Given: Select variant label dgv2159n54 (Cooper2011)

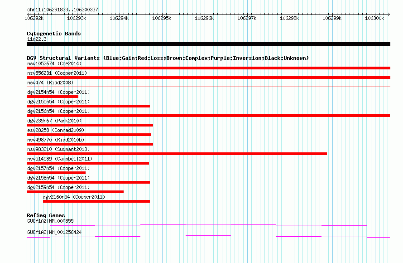Looking at the screenshot, I should (58, 187).
